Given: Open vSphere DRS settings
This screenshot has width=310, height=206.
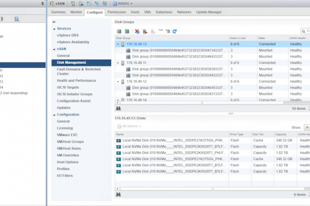Looking at the screenshot, I should 68,35.
